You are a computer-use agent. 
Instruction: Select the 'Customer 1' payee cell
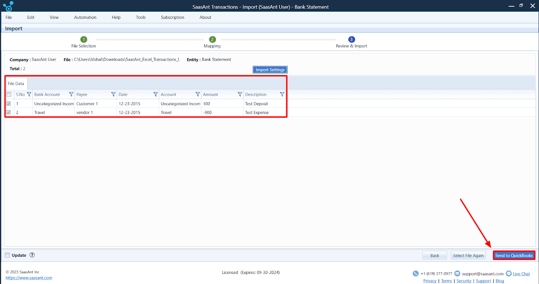[96, 104]
